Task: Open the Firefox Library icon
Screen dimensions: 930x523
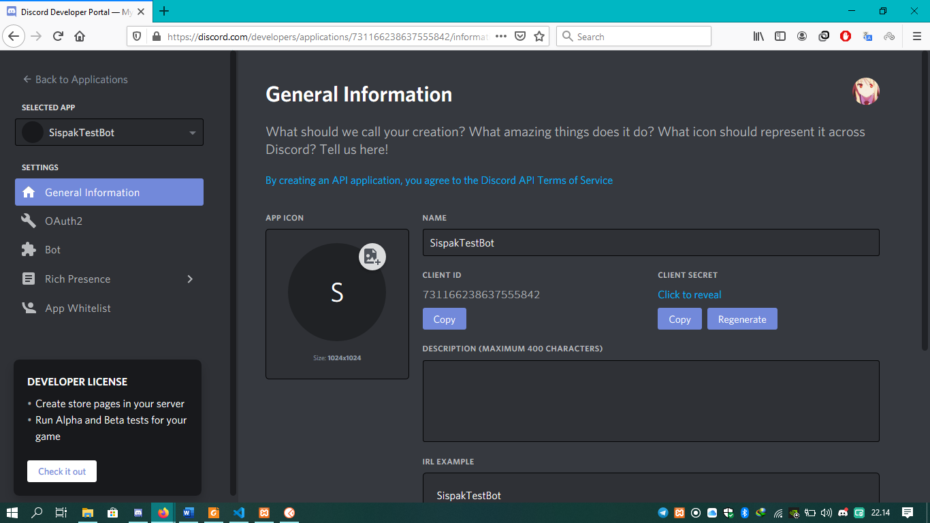Action: pos(758,37)
